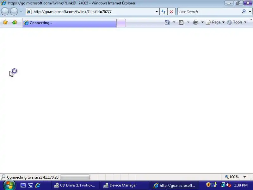The height and width of the screenshot is (190, 253).
Task: Click the Print icon
Action: tap(196, 22)
